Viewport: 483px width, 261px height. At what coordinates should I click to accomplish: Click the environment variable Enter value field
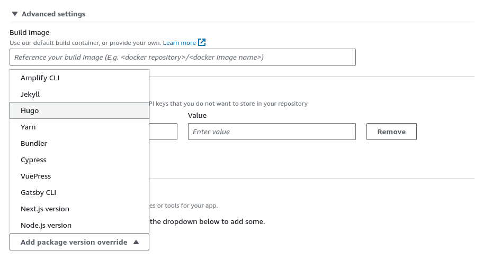pos(272,132)
